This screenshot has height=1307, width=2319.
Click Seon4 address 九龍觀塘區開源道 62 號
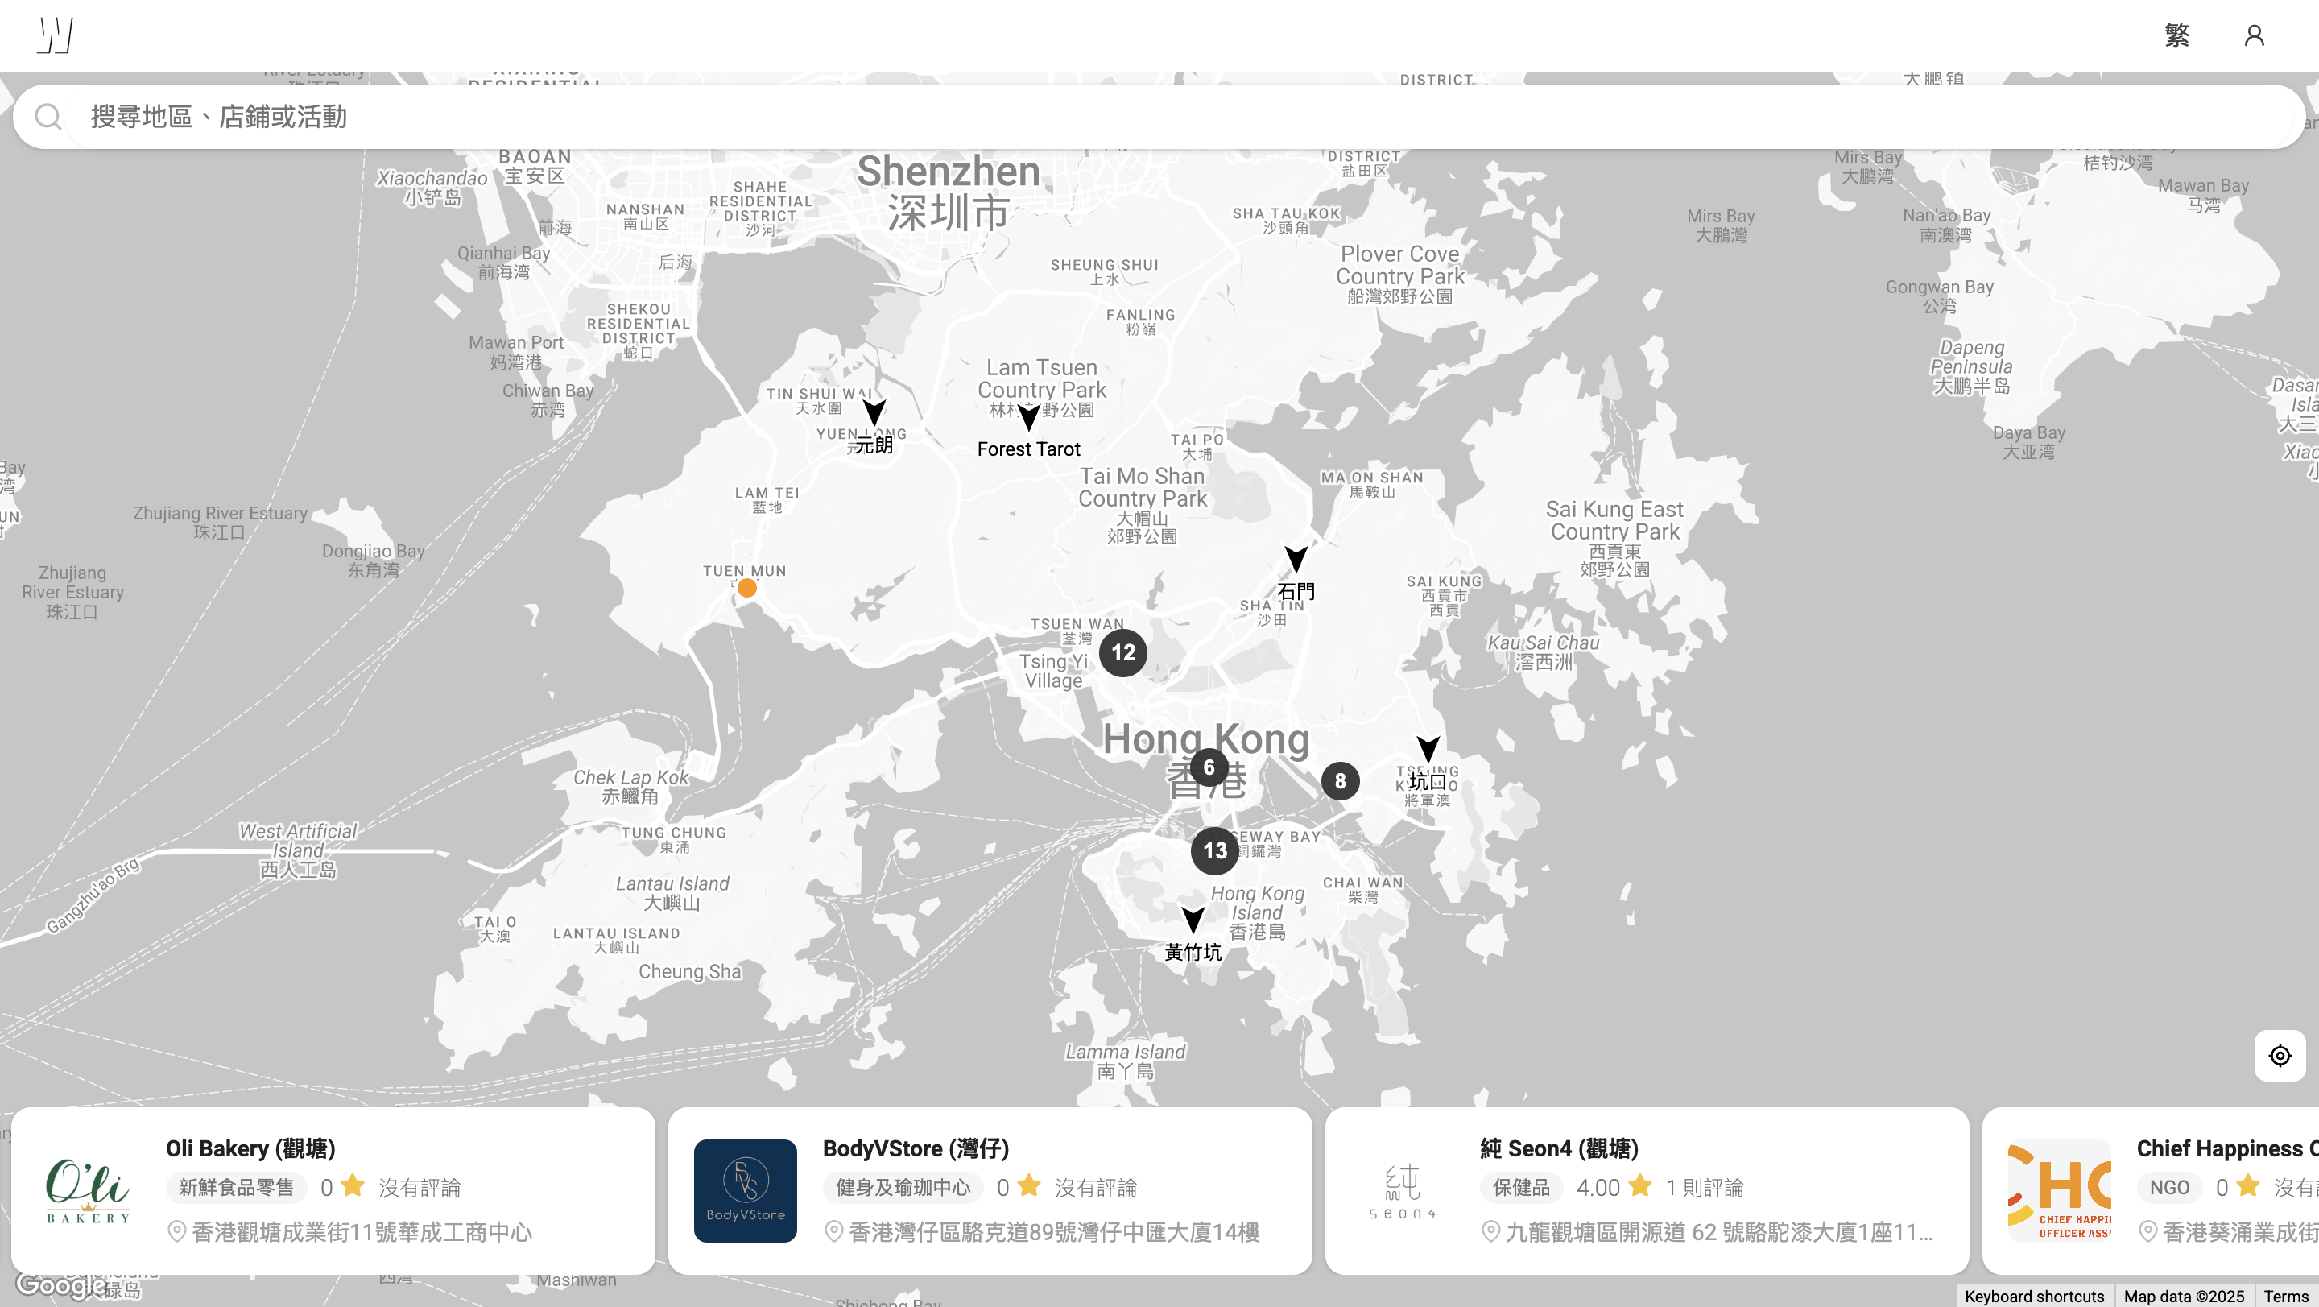1719,1232
